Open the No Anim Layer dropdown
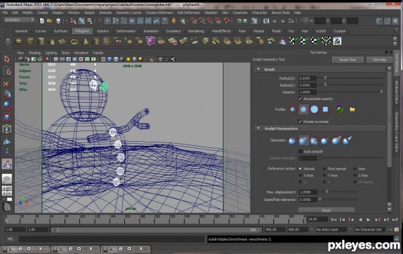This screenshot has width=403, height=254. click(331, 230)
